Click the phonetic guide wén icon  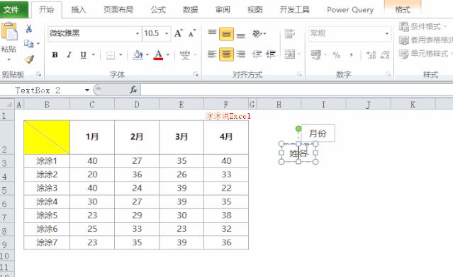click(x=185, y=54)
